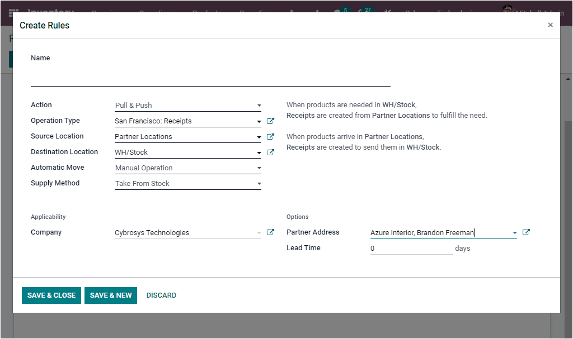Discard the rule being created
This screenshot has width=573, height=339.
point(161,295)
